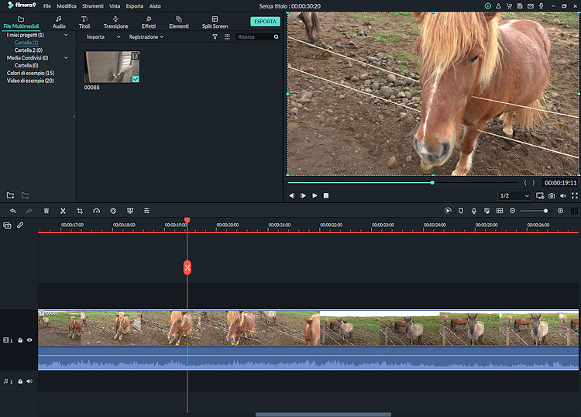Open the crop tool icon
Screen dimensions: 581x417
coord(80,211)
